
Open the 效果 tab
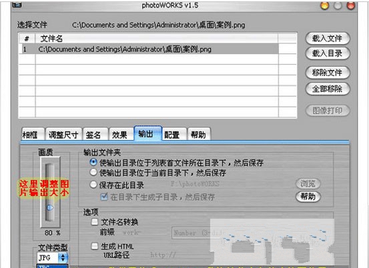[119, 134]
